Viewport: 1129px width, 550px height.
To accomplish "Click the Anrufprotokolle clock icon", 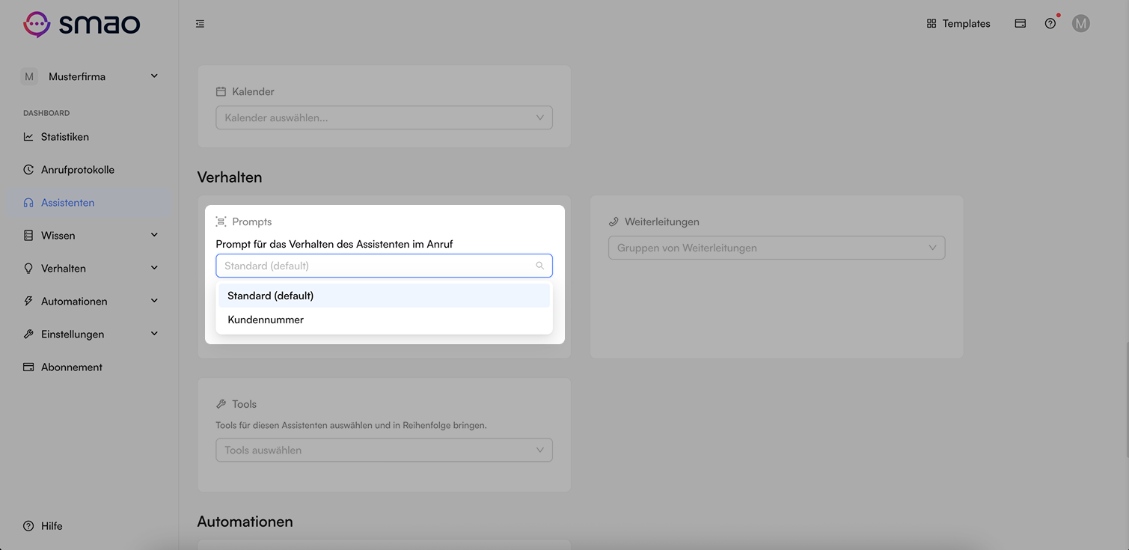I will point(28,170).
